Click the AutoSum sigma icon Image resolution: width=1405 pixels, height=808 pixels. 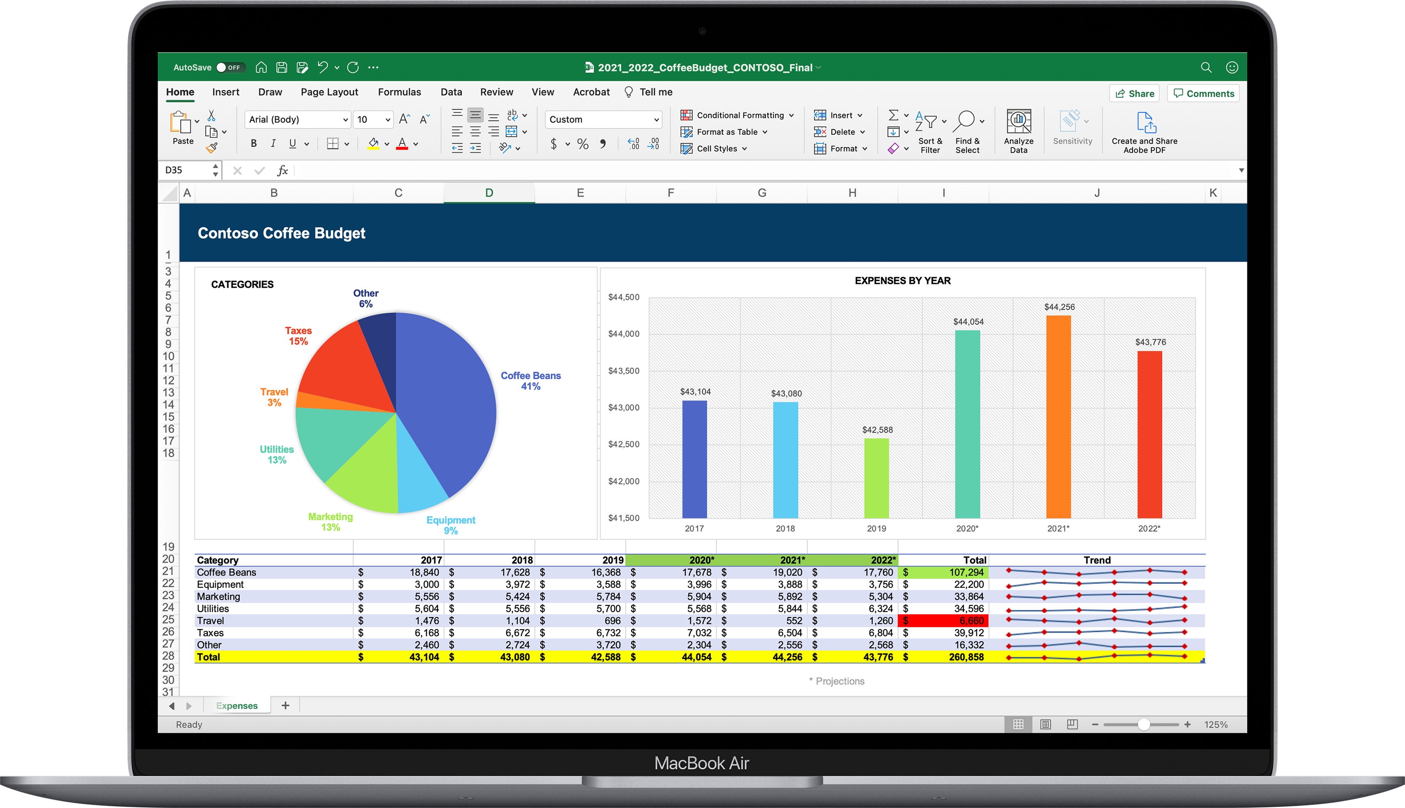893,115
